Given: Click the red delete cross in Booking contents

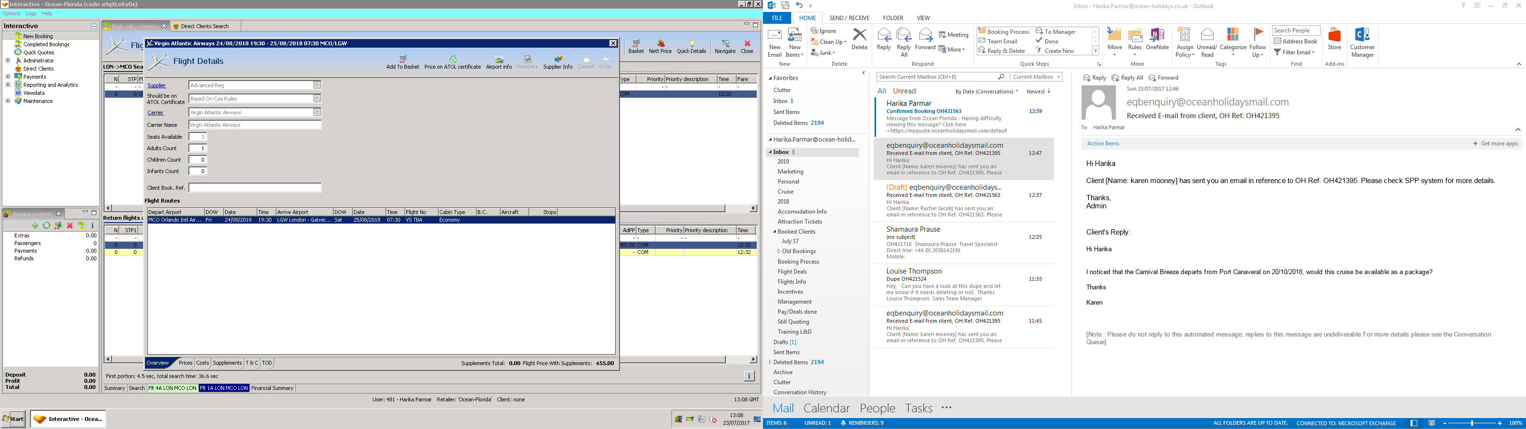Looking at the screenshot, I should point(70,226).
